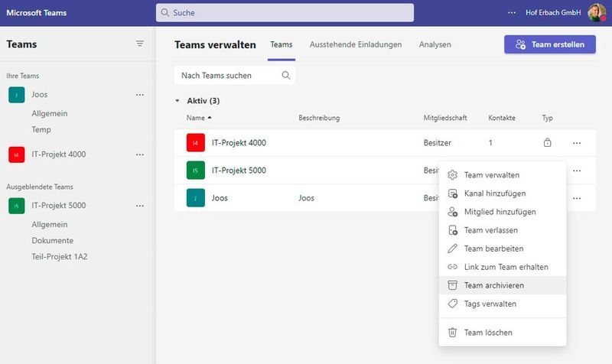Click the green IT-Projekt 5000 avatar in sidebar
612x364 pixels.
coord(16,206)
